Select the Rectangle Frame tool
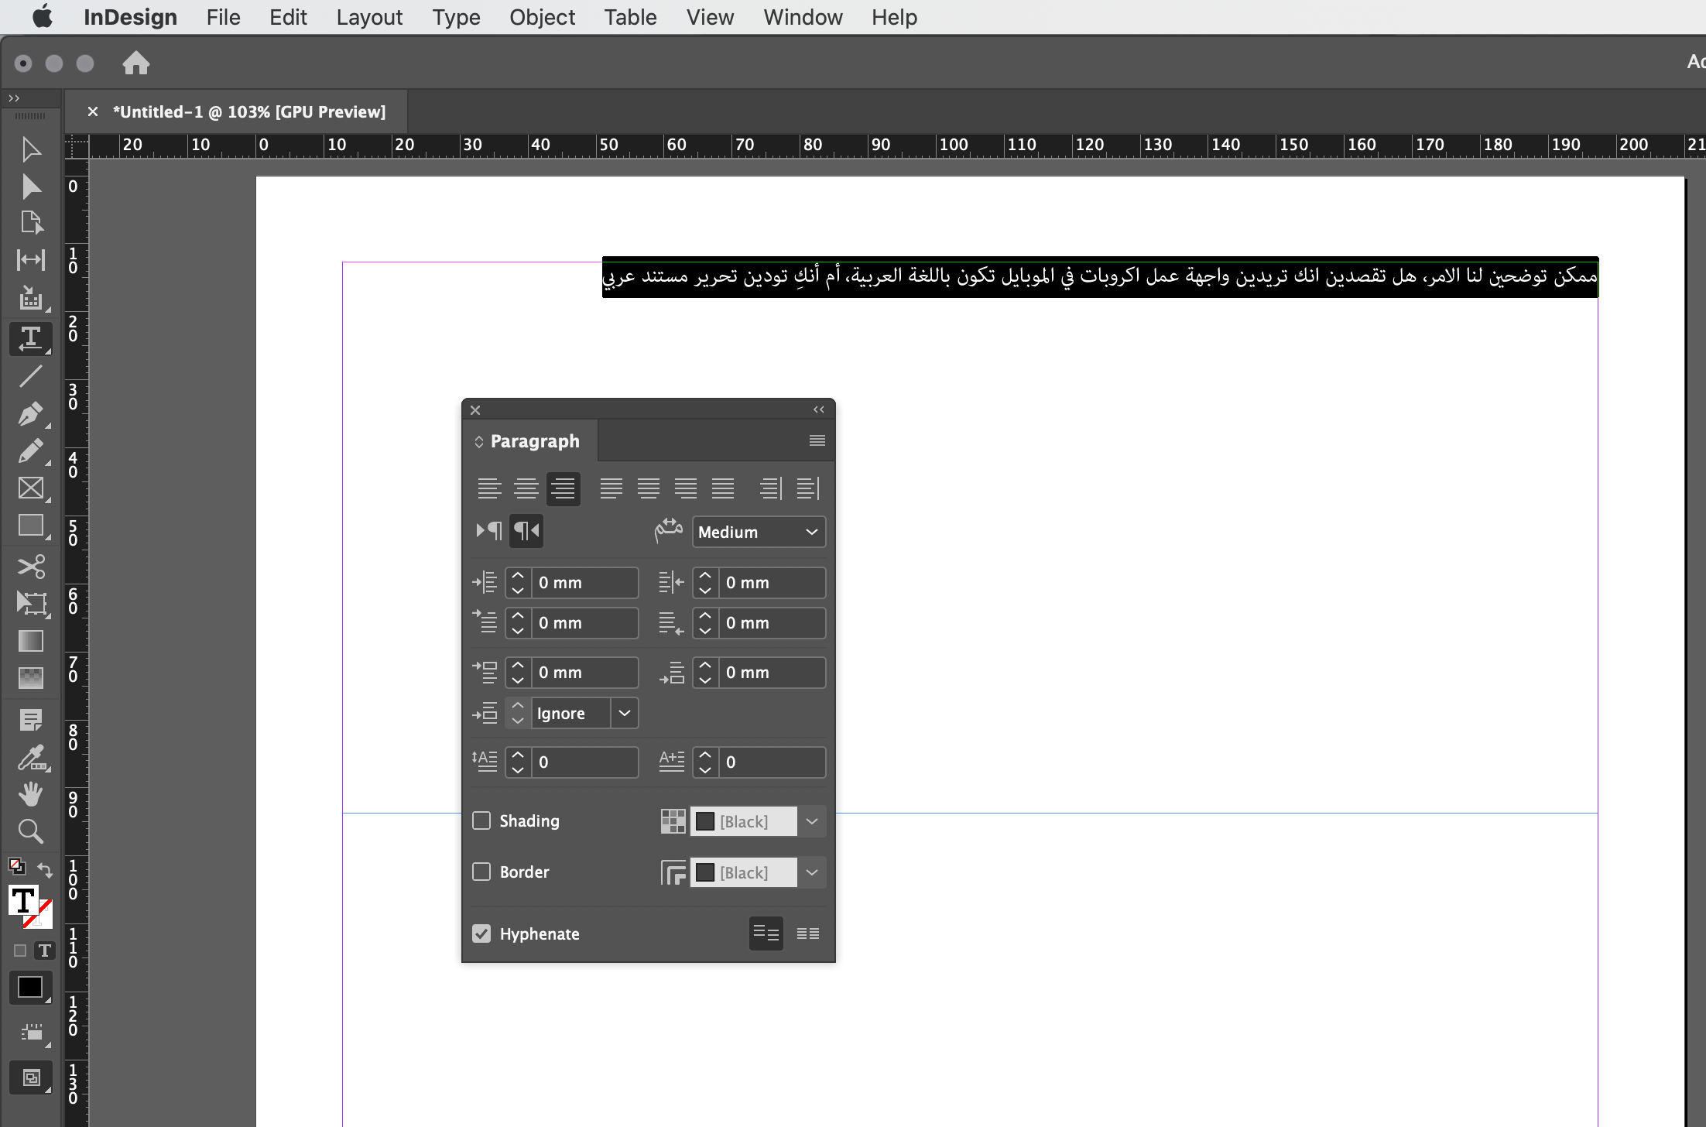 (x=30, y=488)
